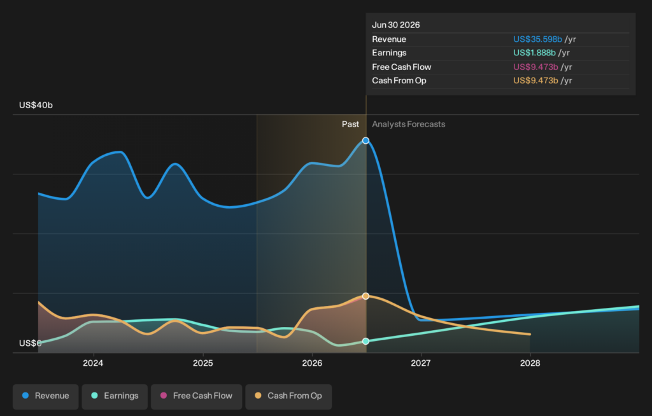This screenshot has width=652, height=416.
Task: Click the Analysts Forecasts label
Action: [x=408, y=124]
